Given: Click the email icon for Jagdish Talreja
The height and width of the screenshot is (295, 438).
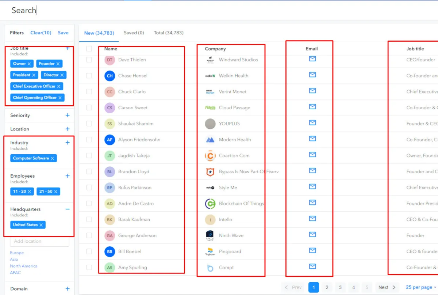Looking at the screenshot, I should point(312,155).
